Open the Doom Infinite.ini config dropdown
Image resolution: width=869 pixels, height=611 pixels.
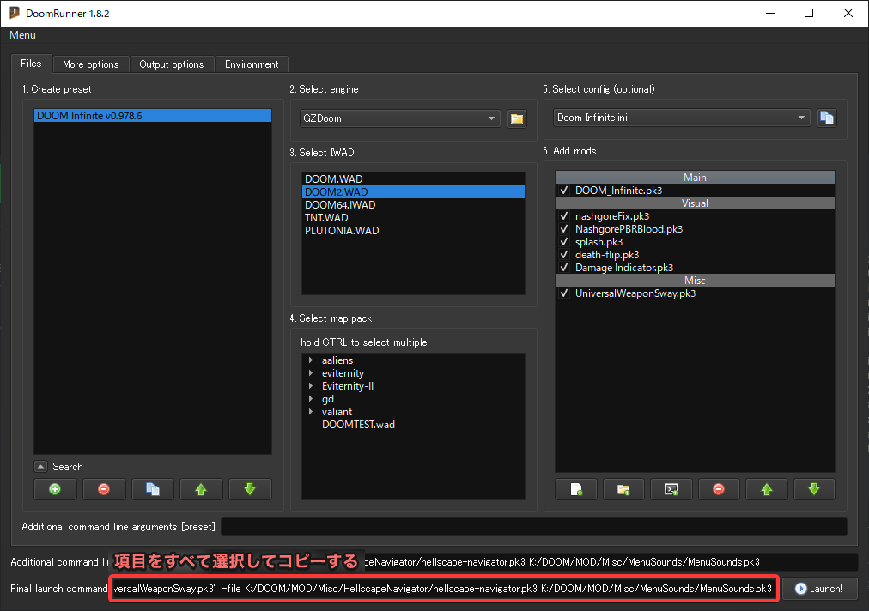point(682,118)
